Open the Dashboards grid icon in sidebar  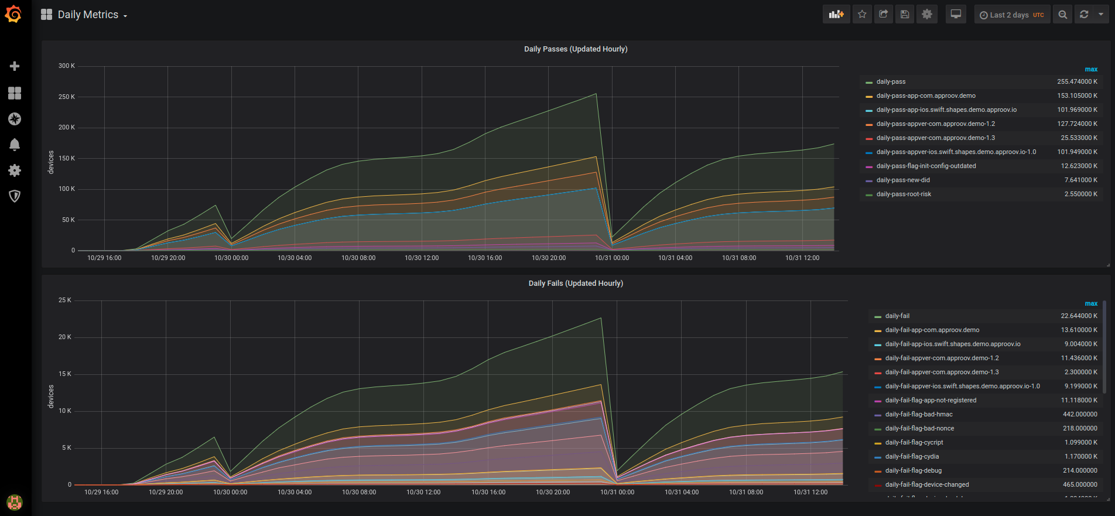coord(15,93)
